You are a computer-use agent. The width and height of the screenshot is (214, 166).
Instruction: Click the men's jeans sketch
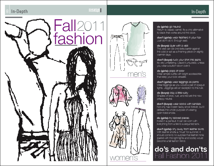(116, 51)
